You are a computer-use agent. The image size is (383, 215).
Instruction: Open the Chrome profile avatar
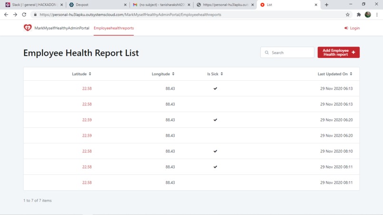point(368,15)
